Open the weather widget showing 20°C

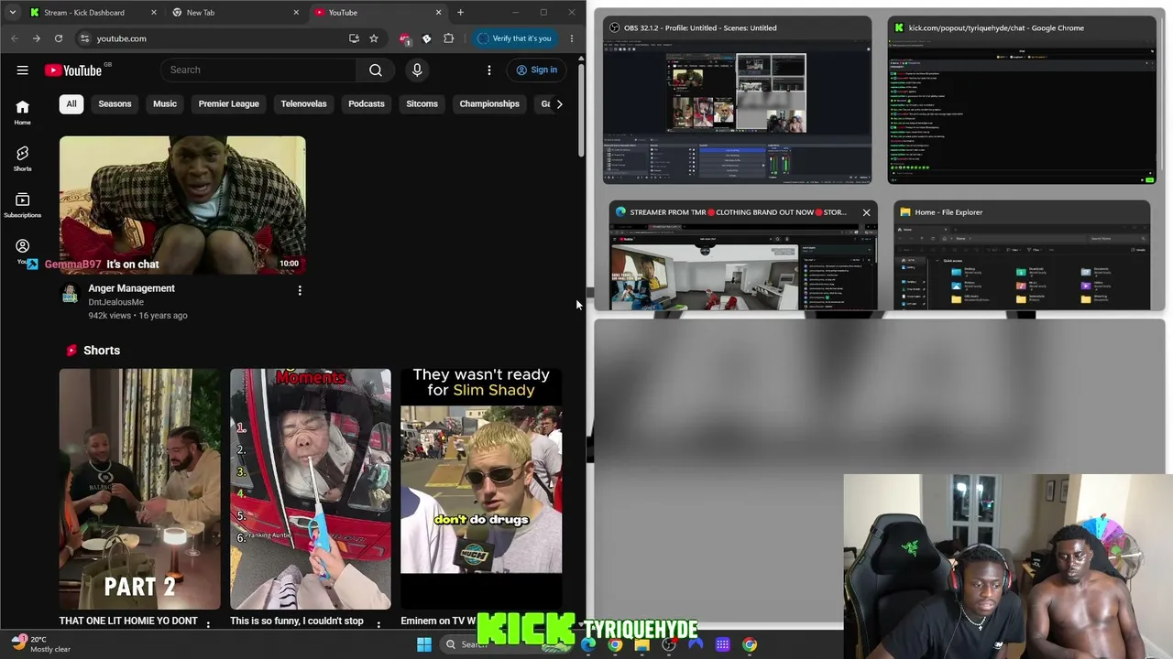(40, 644)
